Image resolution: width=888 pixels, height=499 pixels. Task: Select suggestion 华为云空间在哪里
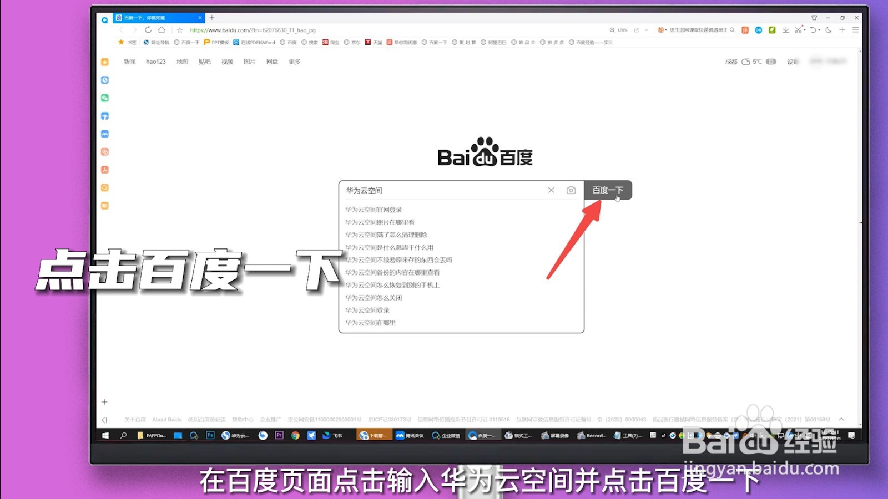pyautogui.click(x=370, y=323)
